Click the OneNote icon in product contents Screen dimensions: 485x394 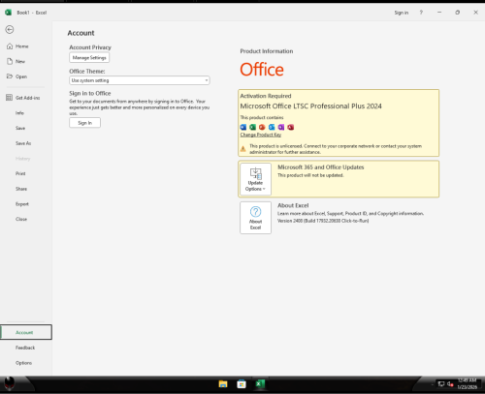[281, 127]
